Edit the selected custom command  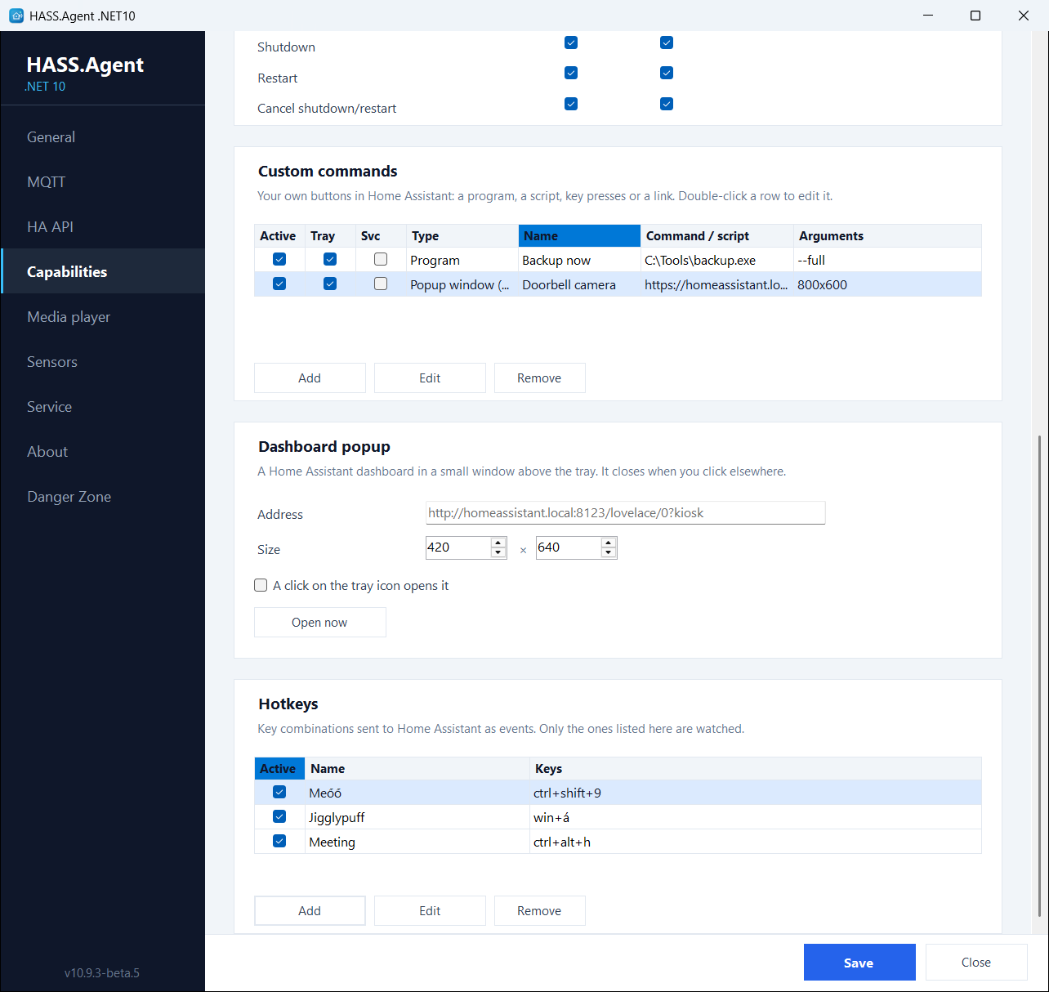(x=430, y=378)
